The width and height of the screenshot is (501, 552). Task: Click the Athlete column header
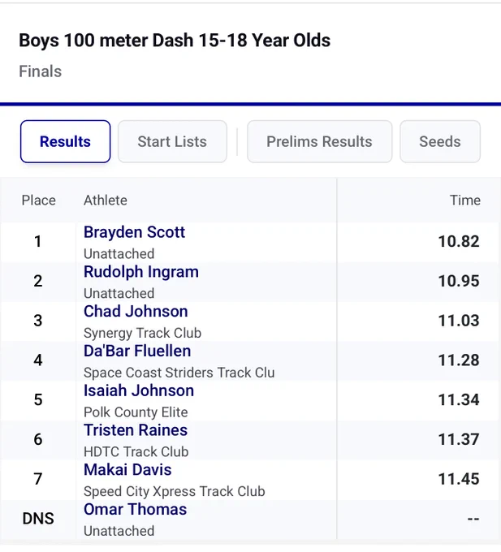(x=106, y=201)
